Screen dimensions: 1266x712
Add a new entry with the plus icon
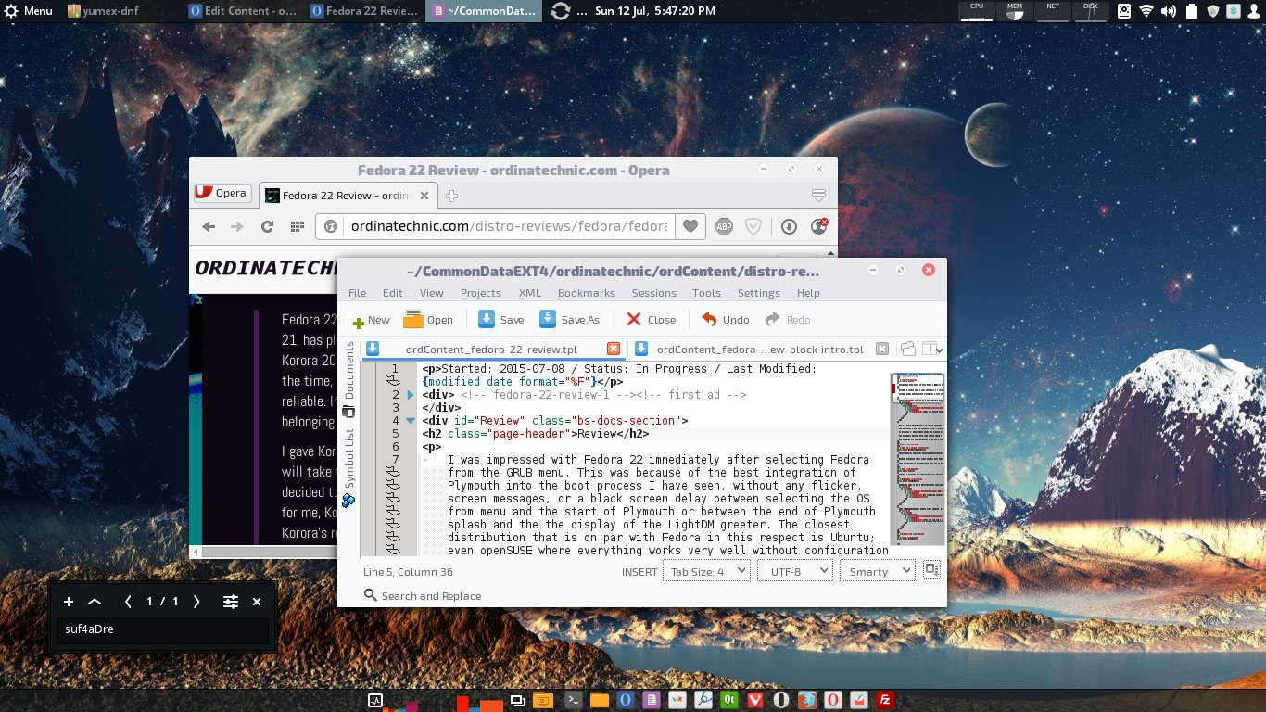pos(69,602)
